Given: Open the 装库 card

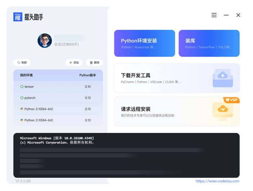Looking at the screenshot, I should click(x=209, y=43).
